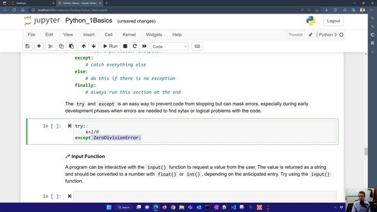Screen dimensions: 377x212
Task: Open a new browser tab
Action: [x=107, y=3]
